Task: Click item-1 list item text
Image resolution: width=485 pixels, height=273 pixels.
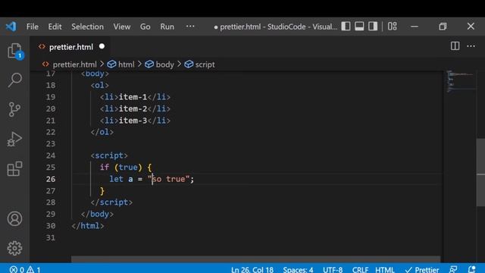Action: point(133,97)
